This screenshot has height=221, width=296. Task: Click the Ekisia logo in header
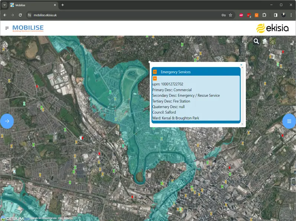tap(272, 28)
